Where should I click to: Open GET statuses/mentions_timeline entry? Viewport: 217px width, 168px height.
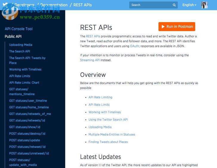22,92
